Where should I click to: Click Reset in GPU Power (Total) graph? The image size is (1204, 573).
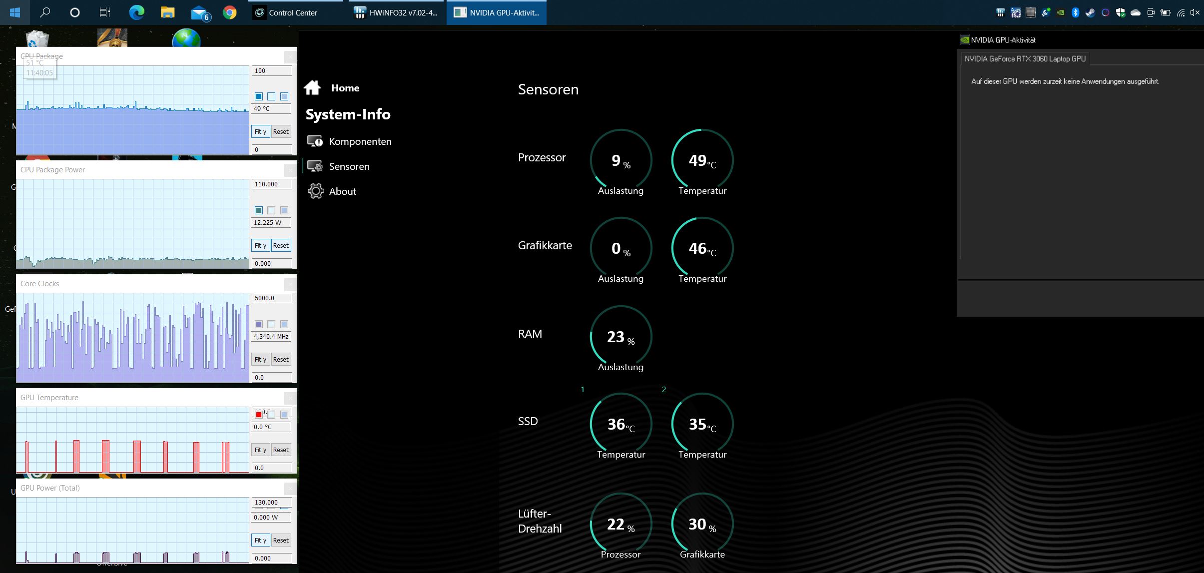[281, 540]
